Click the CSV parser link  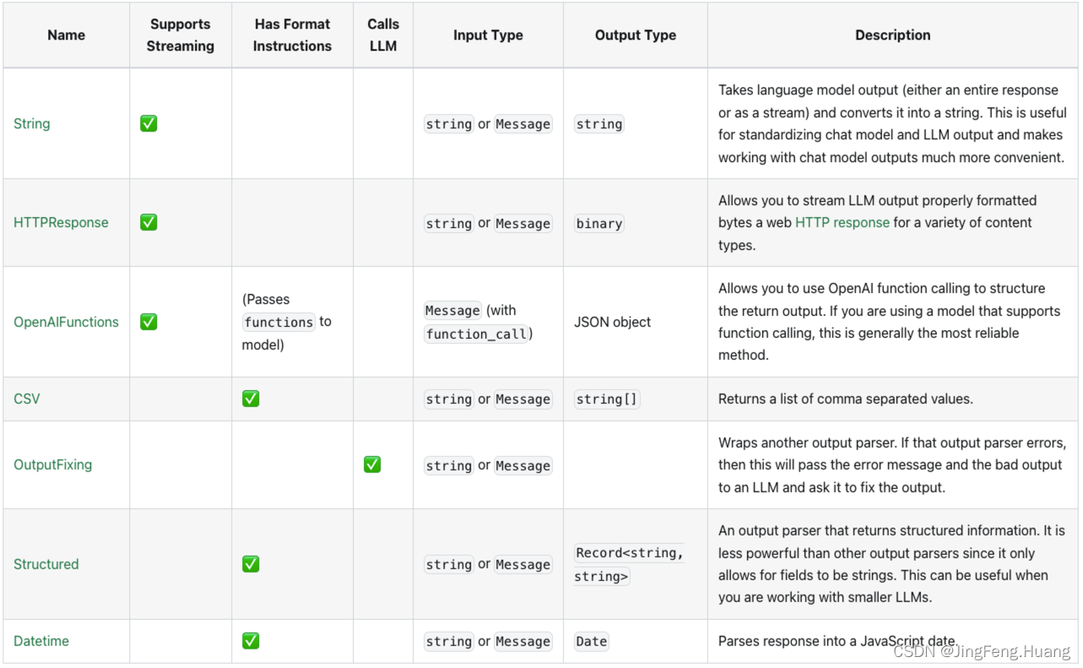click(x=27, y=399)
